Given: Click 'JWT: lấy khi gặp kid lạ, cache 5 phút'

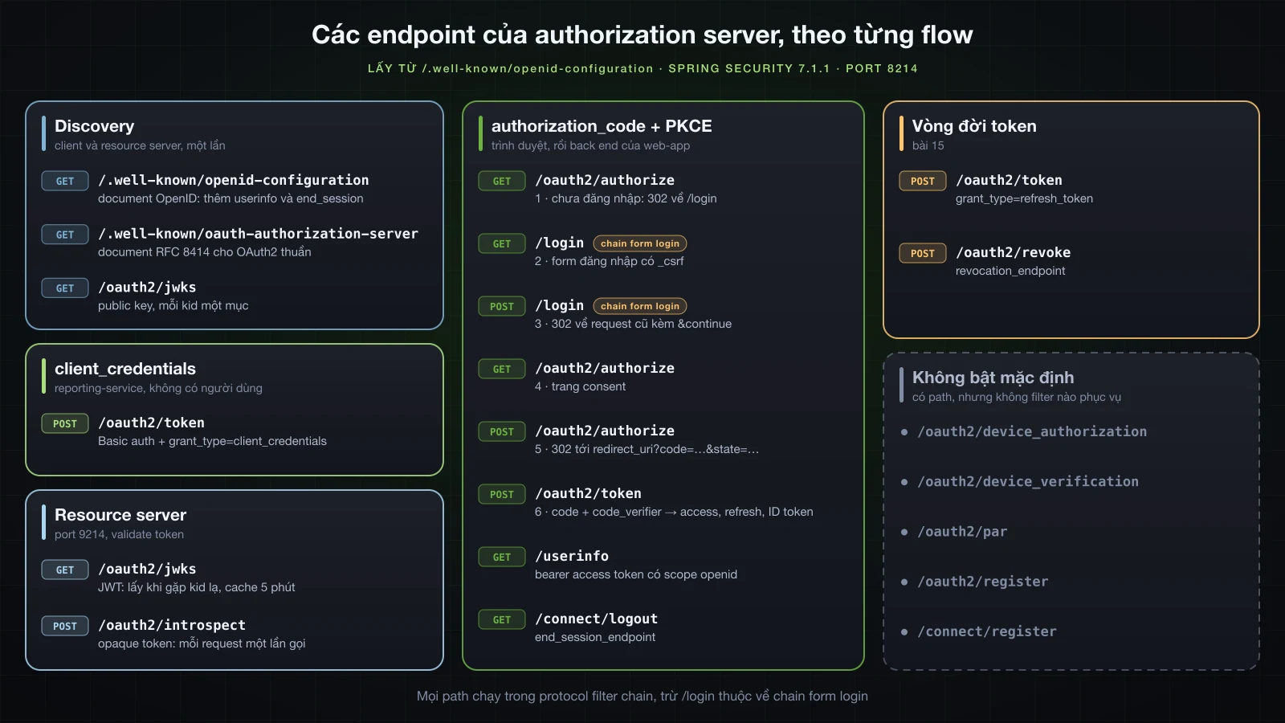Looking at the screenshot, I should point(197,587).
